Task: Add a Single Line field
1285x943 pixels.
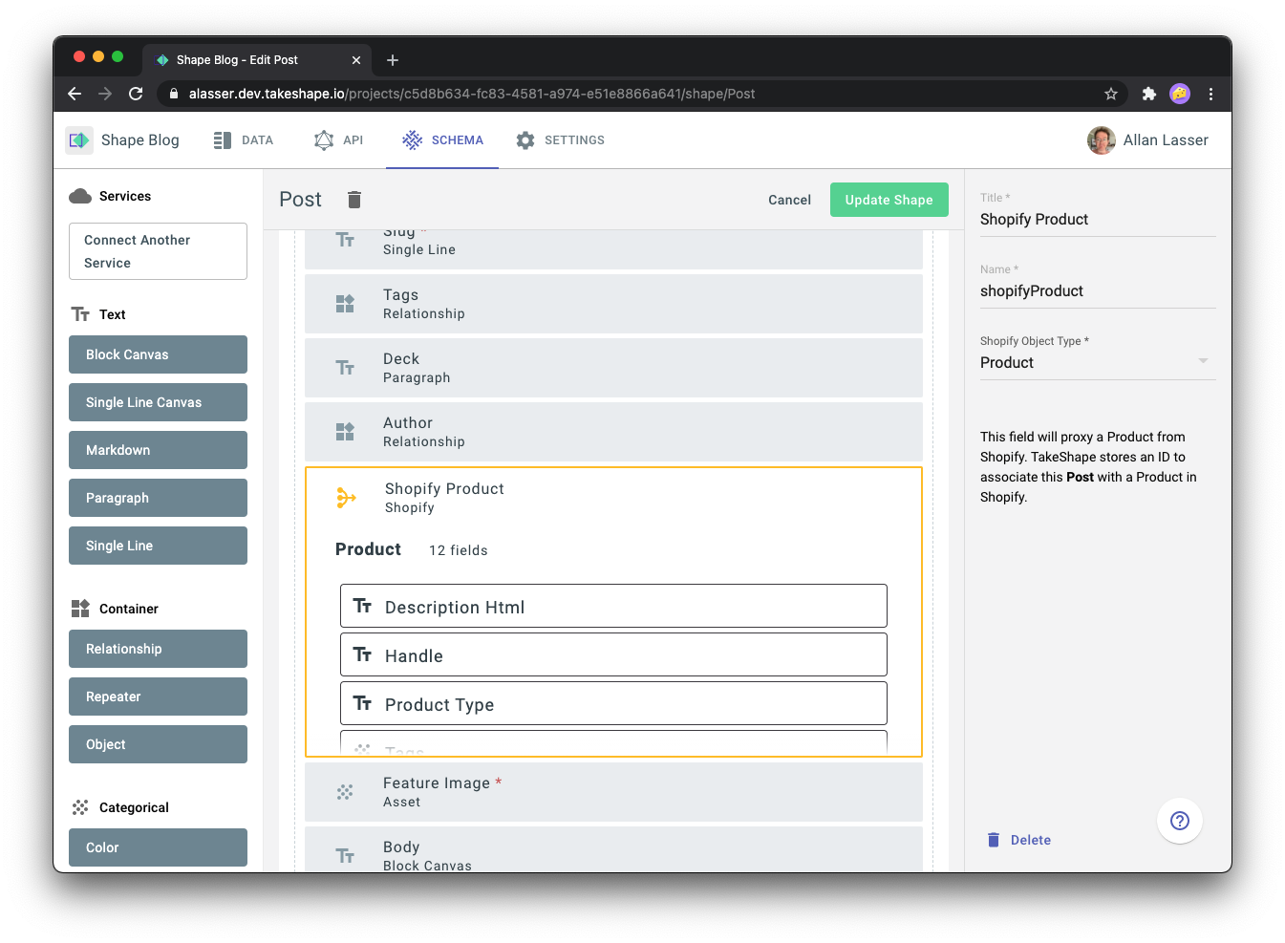Action: tap(158, 546)
